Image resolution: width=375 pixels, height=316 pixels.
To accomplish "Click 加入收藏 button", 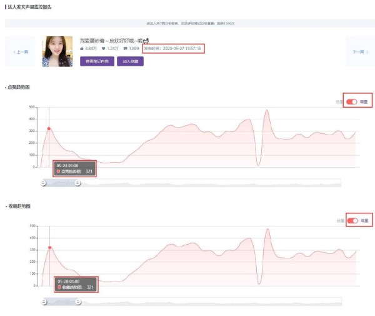I will point(130,61).
